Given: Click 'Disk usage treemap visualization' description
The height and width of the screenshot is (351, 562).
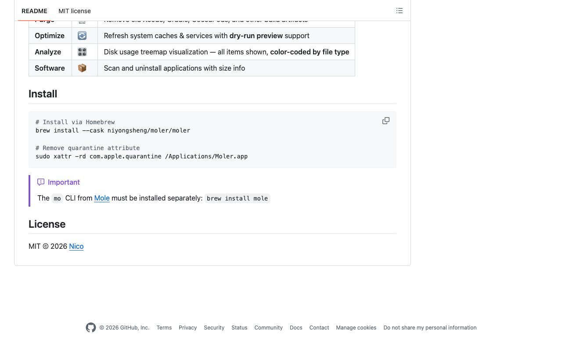Looking at the screenshot, I should [x=226, y=52].
